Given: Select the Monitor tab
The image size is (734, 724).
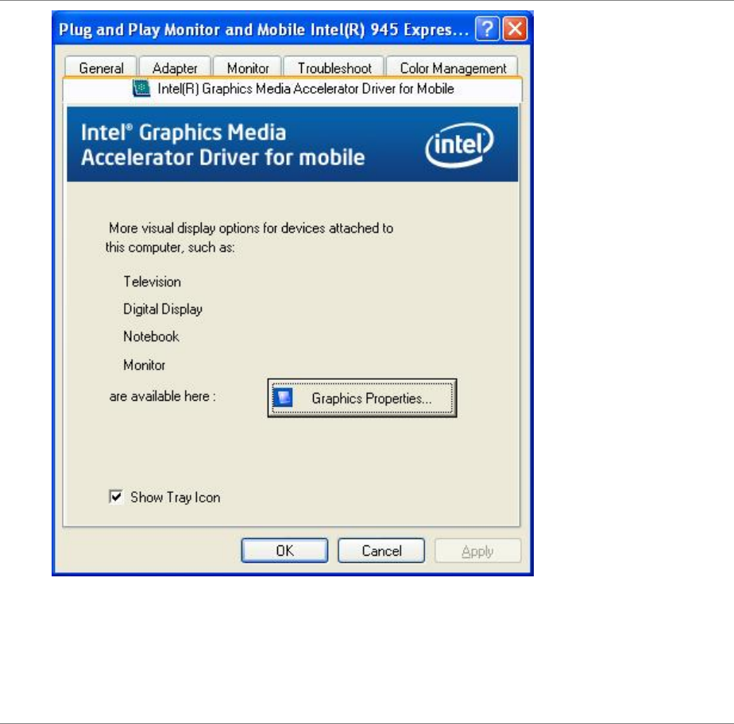Looking at the screenshot, I should pyautogui.click(x=248, y=67).
